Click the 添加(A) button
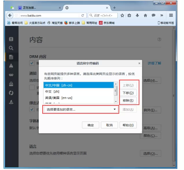 (128, 110)
